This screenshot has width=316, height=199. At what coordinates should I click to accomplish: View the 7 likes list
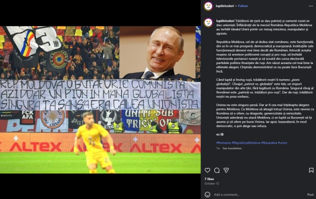tap(209, 179)
